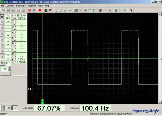The image size is (162, 116).
Task: Click the gray X icon near Help
Action: tap(125, 10)
